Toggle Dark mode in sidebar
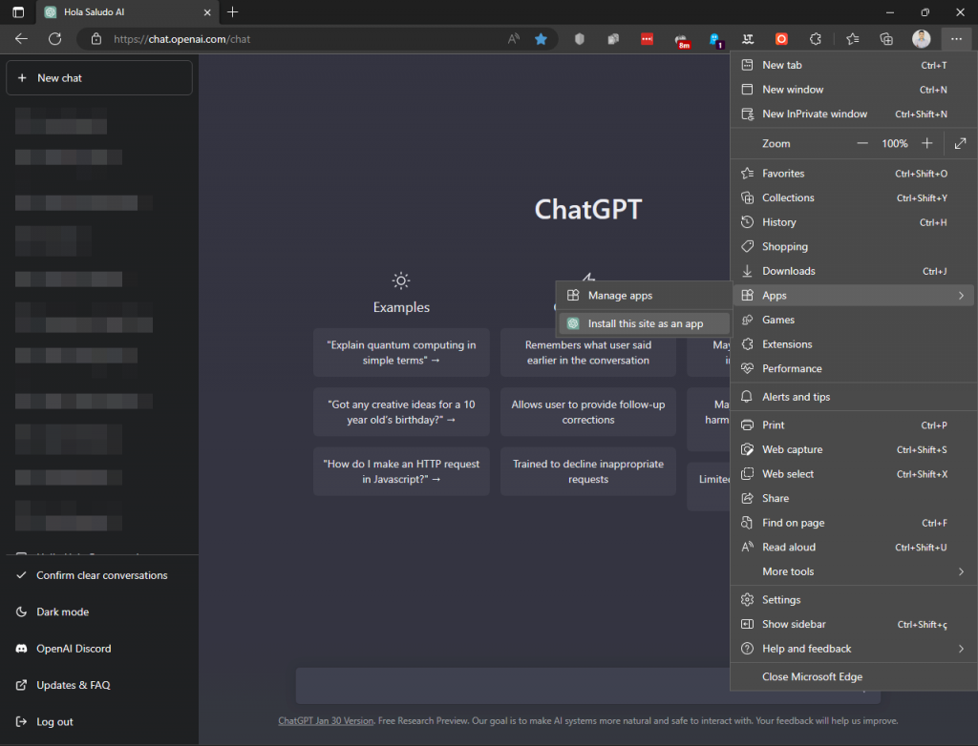The image size is (978, 746). click(x=99, y=612)
